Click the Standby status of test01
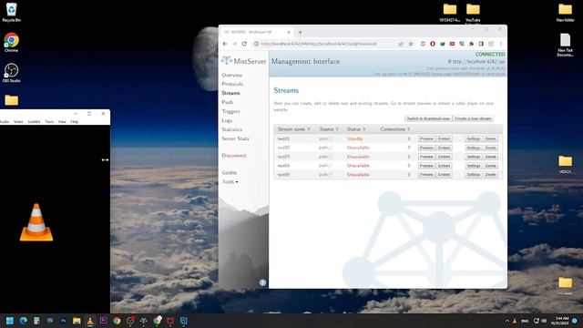 click(x=354, y=138)
